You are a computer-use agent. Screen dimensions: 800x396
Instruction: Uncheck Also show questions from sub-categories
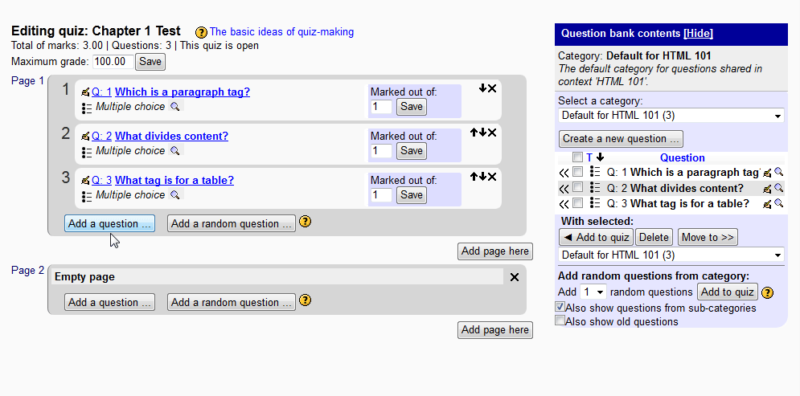(x=560, y=308)
